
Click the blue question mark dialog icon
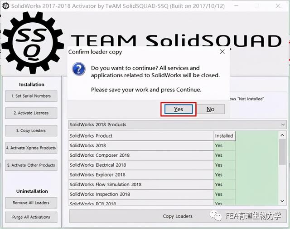78,69
